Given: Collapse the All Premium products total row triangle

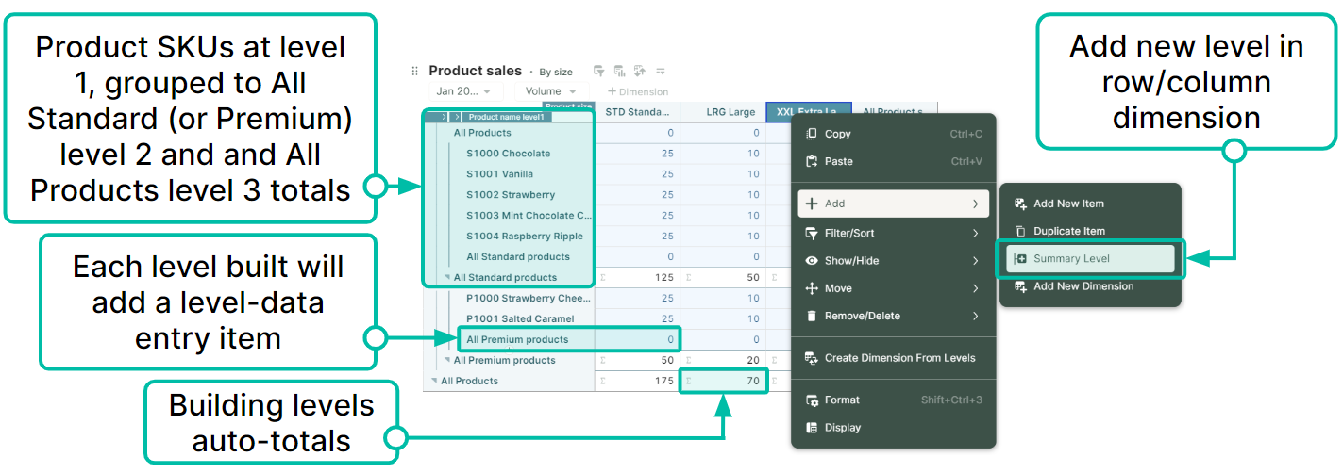Looking at the screenshot, I should tap(447, 361).
